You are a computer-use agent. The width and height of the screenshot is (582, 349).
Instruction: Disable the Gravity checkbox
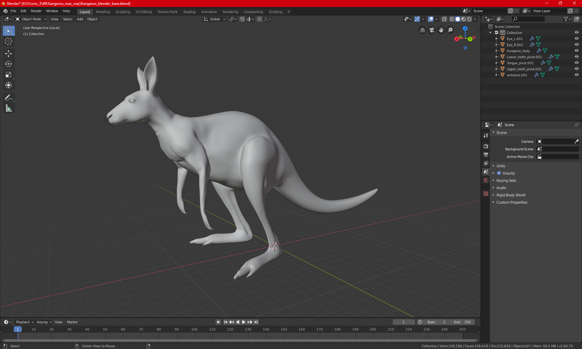(x=499, y=173)
